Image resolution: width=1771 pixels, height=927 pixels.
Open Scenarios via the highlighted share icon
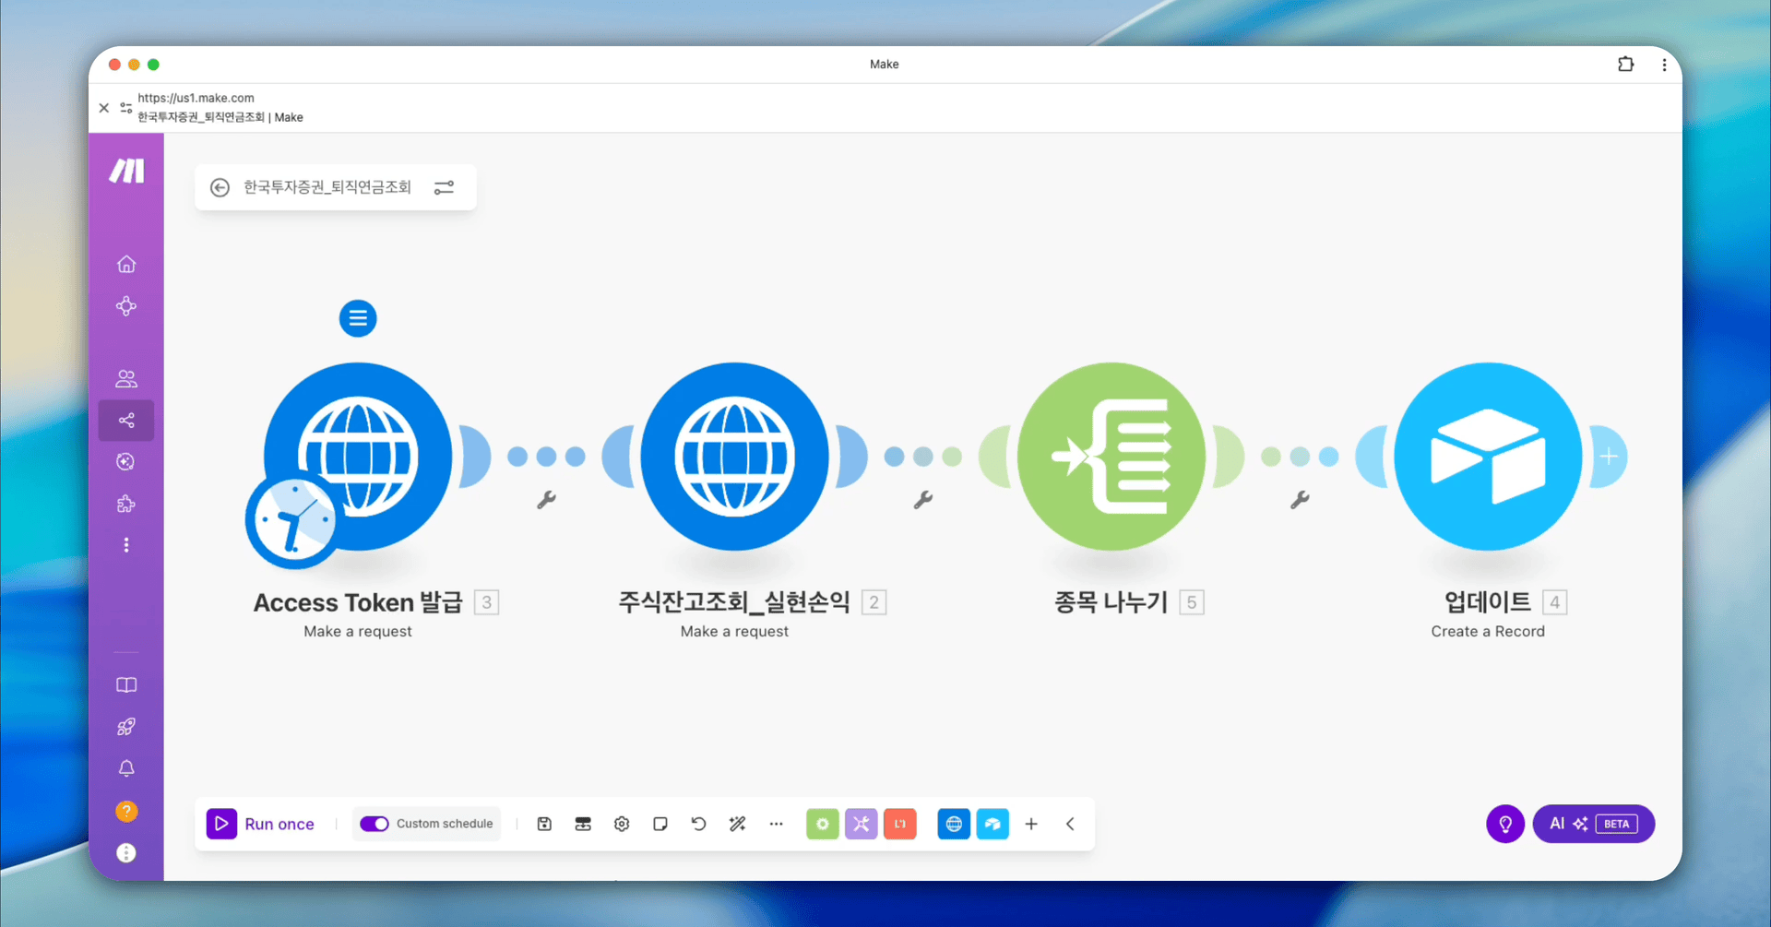126,421
